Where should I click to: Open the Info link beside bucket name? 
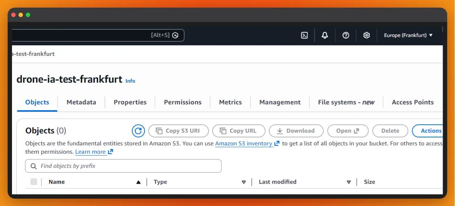point(130,81)
